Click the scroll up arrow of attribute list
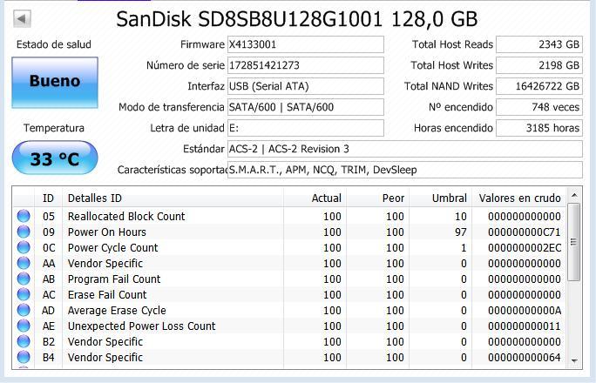Image resolution: width=596 pixels, height=383 pixels. (x=574, y=196)
